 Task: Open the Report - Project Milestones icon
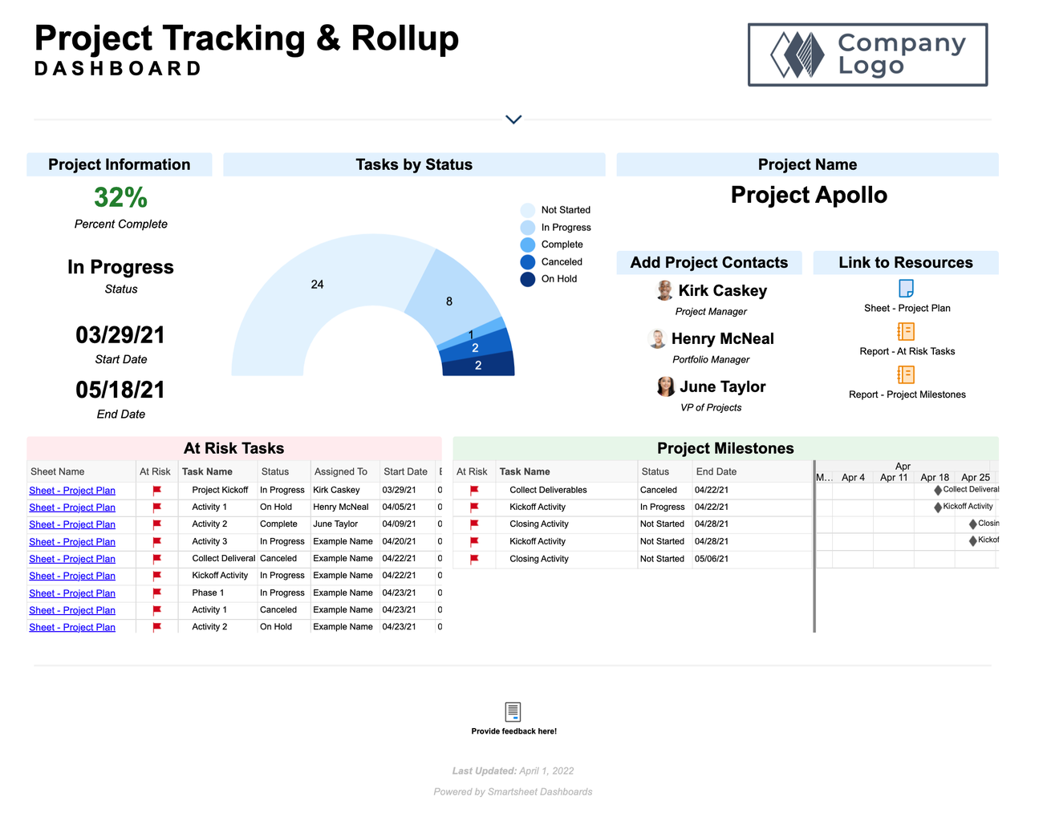[907, 375]
